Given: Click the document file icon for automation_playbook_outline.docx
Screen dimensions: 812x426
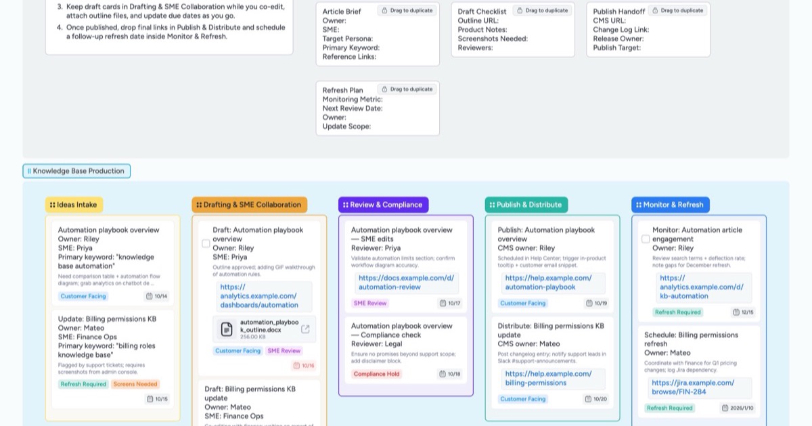Looking at the screenshot, I should pyautogui.click(x=227, y=329).
